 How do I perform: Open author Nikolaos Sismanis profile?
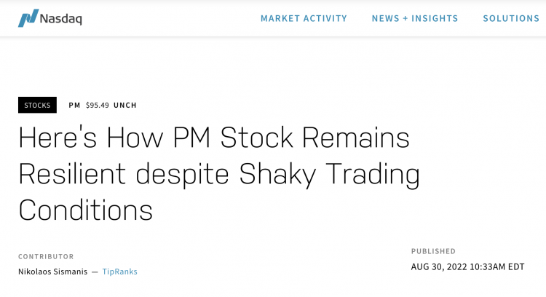pos(52,272)
